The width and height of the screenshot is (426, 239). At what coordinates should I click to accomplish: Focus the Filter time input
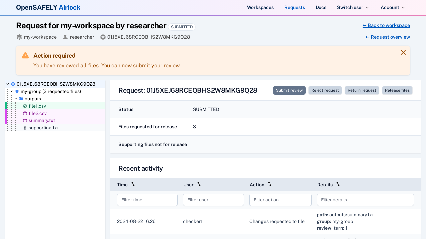coord(147,200)
